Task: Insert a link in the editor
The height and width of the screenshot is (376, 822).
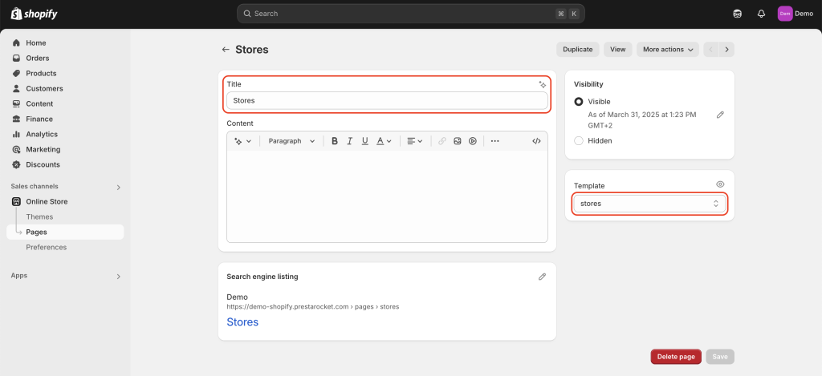Action: pyautogui.click(x=442, y=141)
